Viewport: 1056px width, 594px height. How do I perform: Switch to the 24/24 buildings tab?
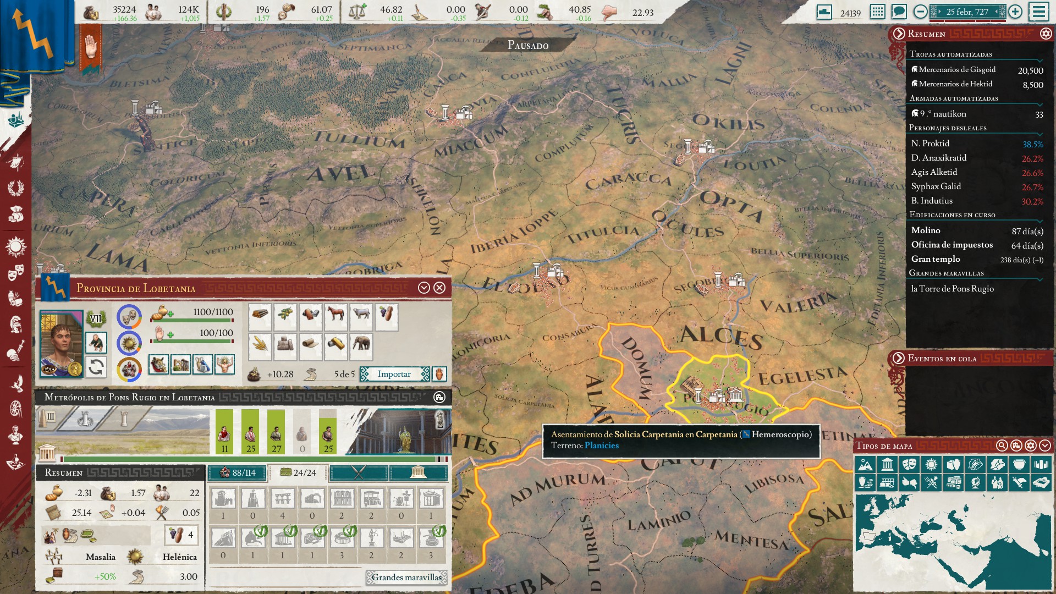[x=298, y=472]
